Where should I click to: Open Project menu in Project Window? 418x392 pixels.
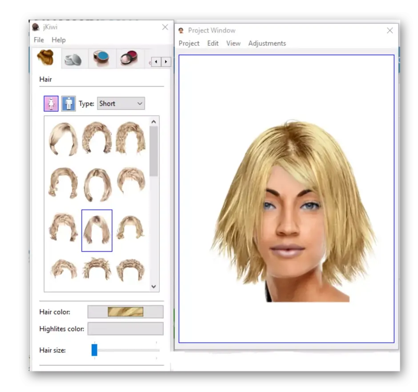pyautogui.click(x=189, y=43)
